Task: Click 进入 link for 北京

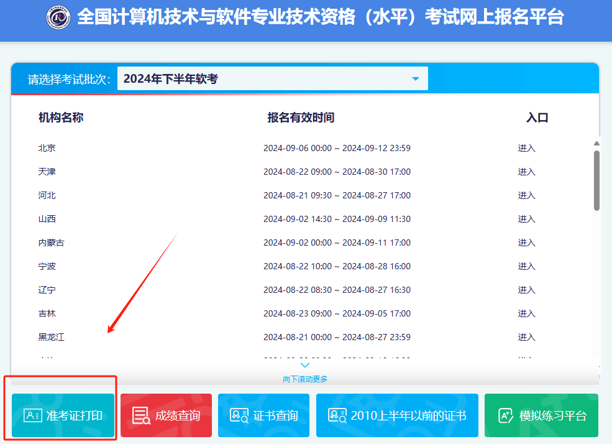Action: tap(526, 148)
